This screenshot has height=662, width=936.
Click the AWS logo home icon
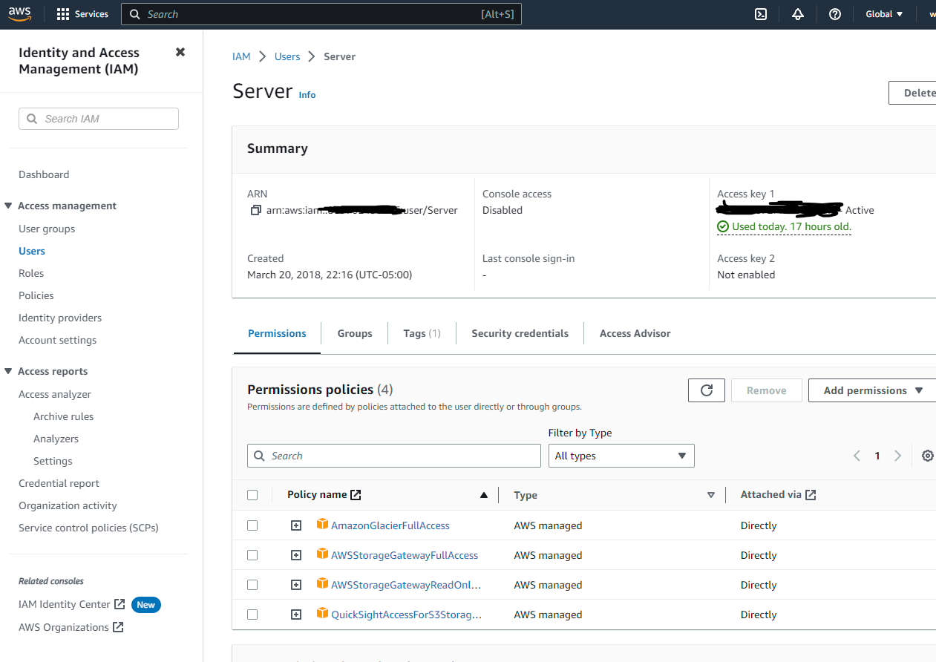point(20,14)
